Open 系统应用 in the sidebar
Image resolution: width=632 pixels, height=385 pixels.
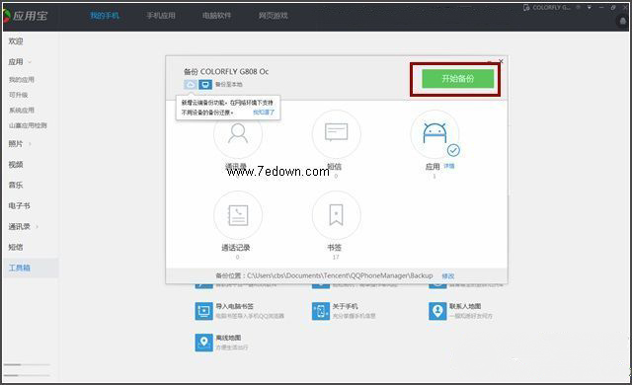[x=22, y=110]
